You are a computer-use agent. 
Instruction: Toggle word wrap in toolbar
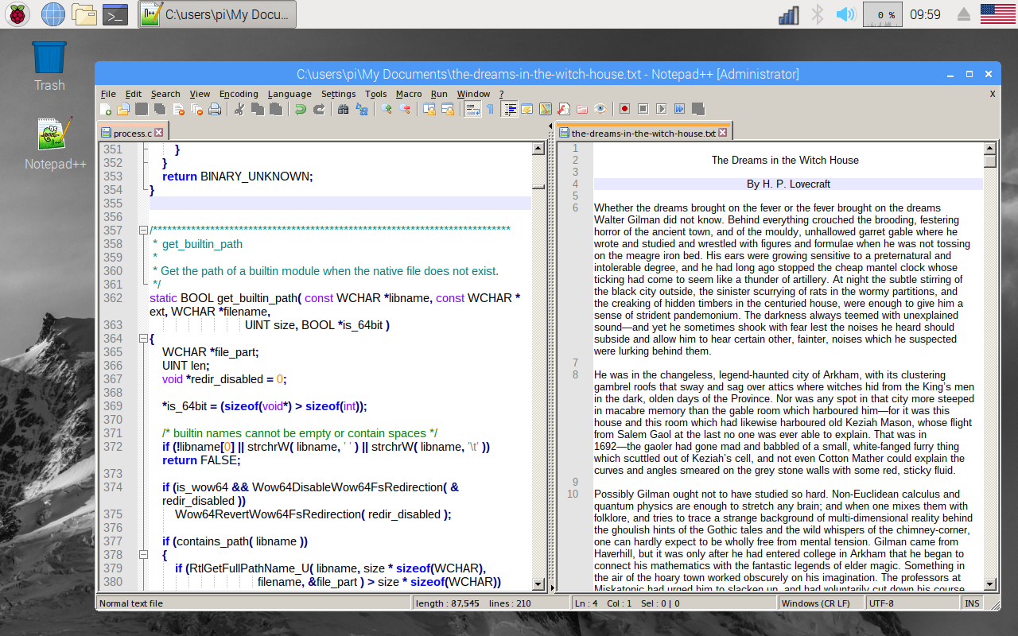[x=472, y=109]
